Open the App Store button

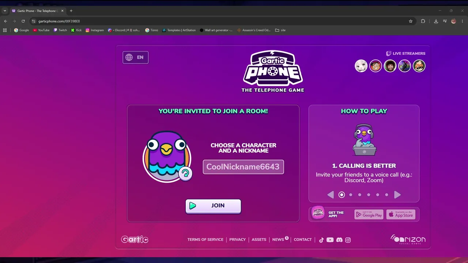coord(401,214)
